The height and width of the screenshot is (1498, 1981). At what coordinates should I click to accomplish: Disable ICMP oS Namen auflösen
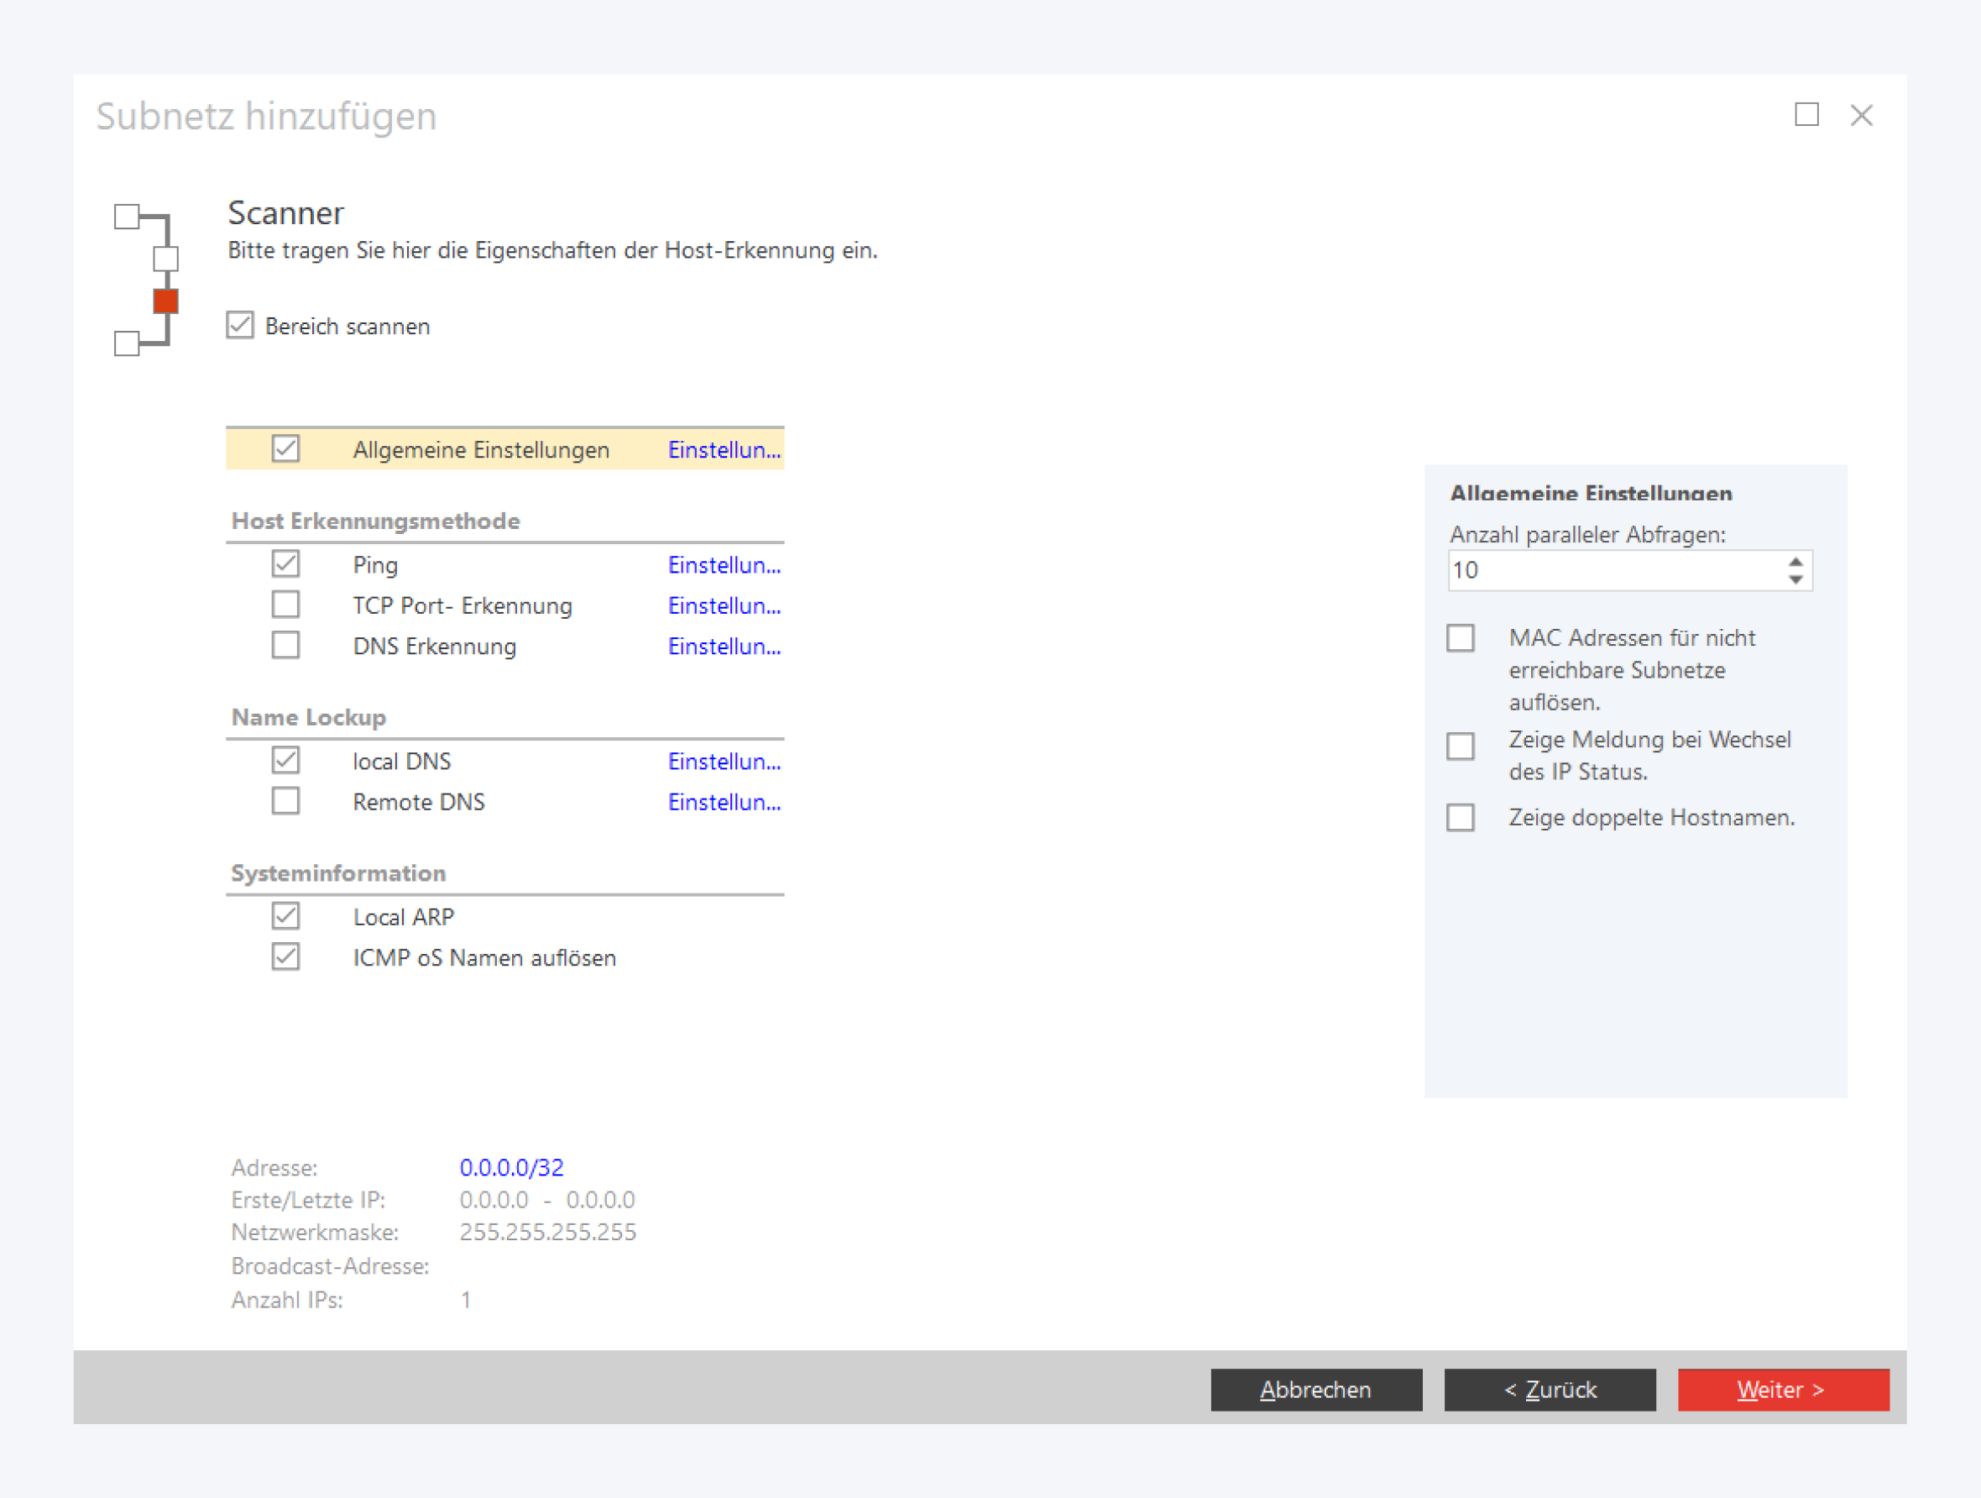click(x=285, y=957)
